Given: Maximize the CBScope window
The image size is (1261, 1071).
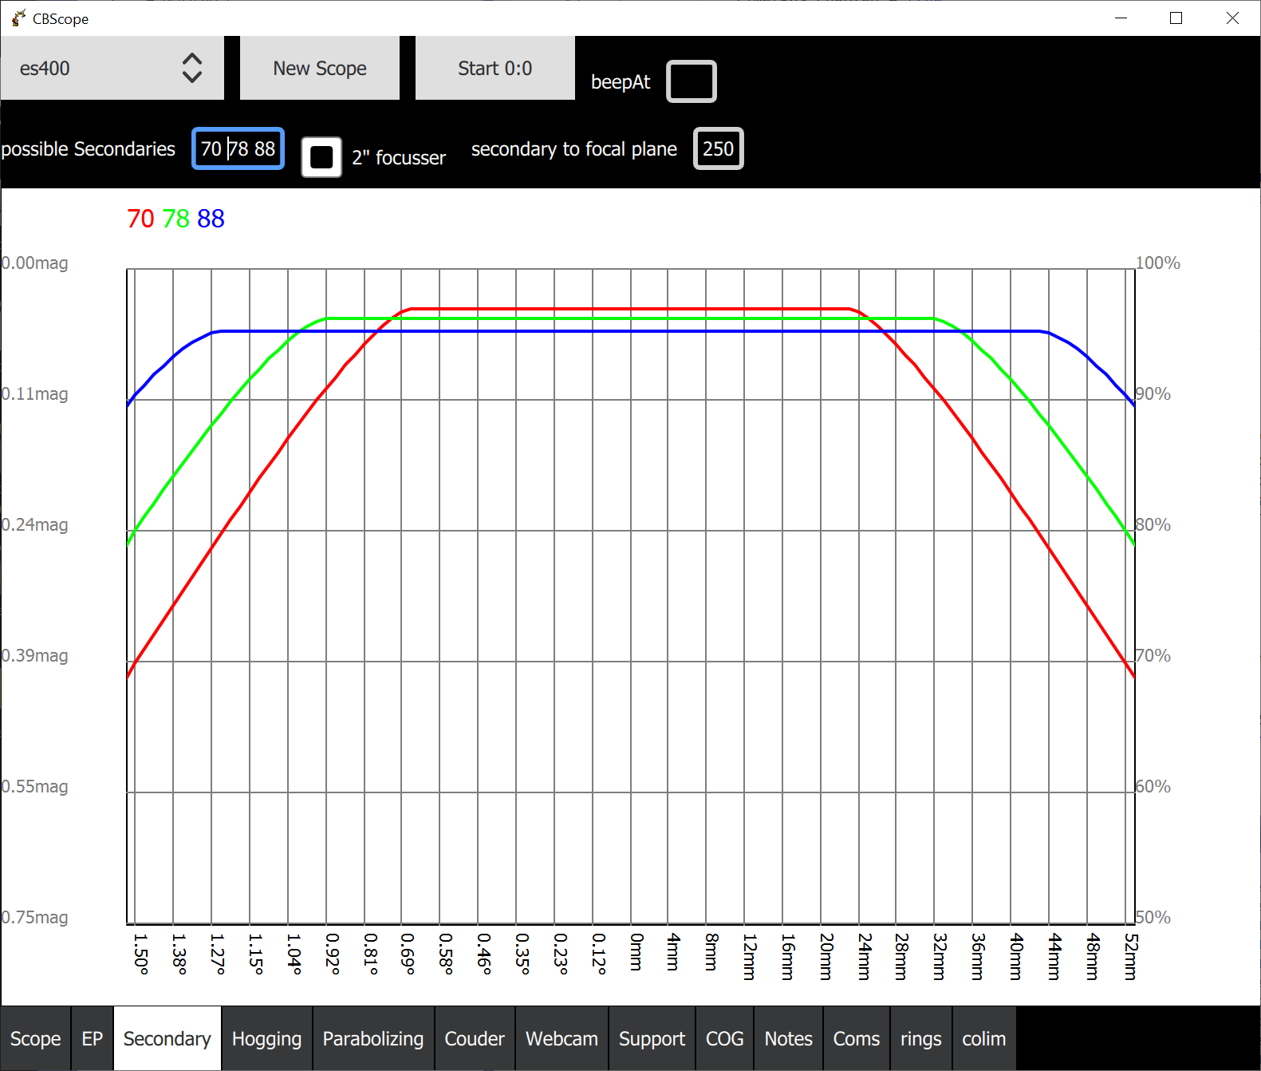Looking at the screenshot, I should tap(1176, 18).
